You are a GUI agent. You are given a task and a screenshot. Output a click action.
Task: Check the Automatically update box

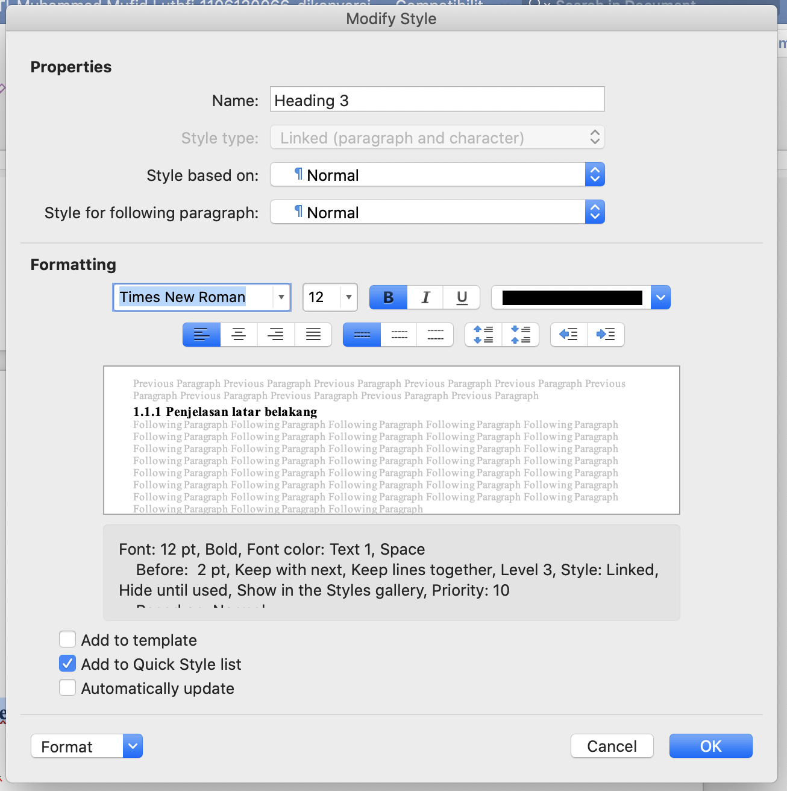point(67,687)
